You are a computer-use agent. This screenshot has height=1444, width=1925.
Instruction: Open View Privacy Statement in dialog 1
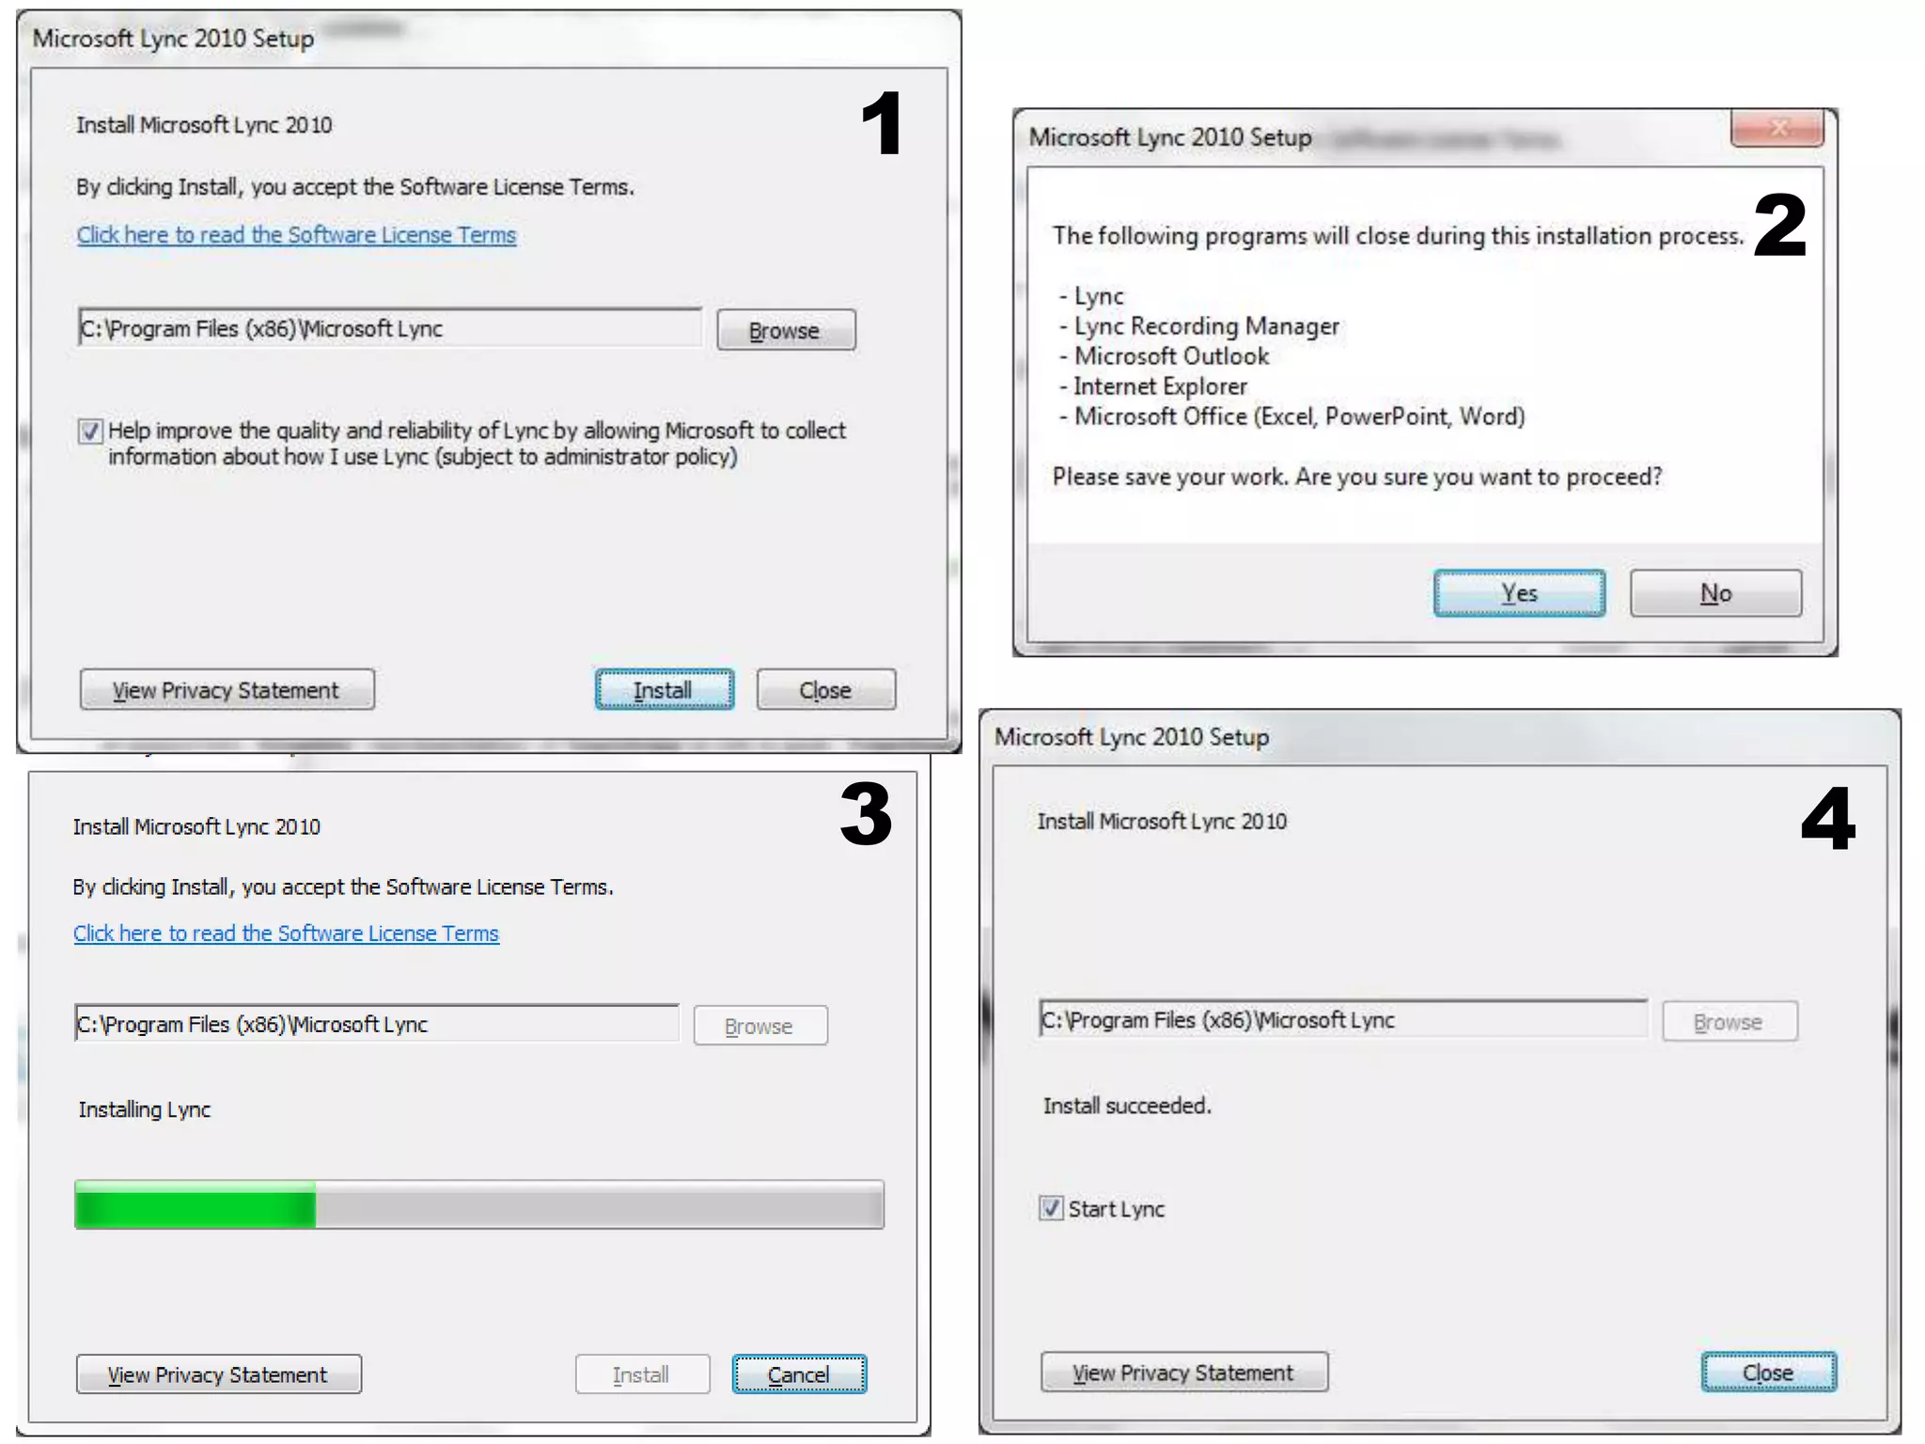pos(227,690)
